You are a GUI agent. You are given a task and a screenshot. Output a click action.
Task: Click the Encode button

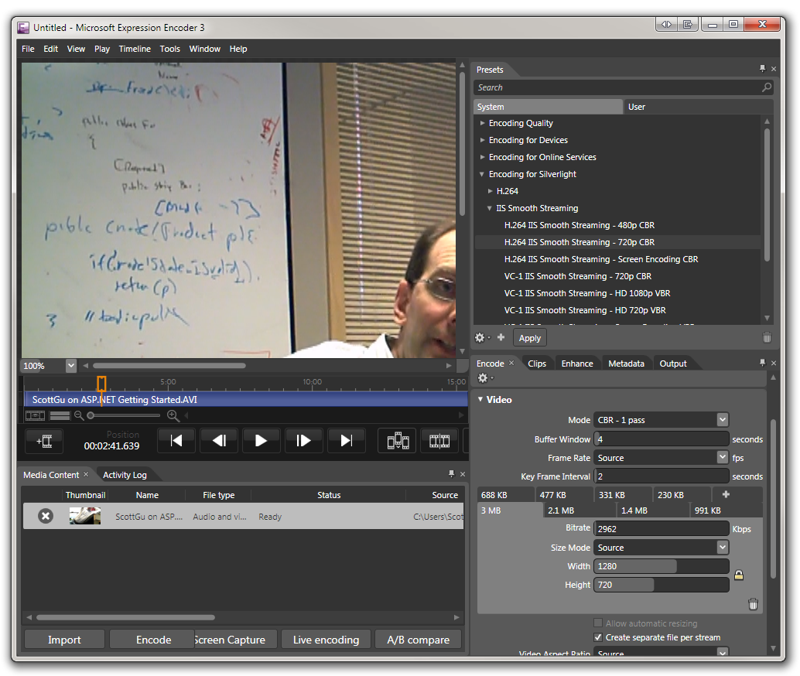tap(153, 640)
